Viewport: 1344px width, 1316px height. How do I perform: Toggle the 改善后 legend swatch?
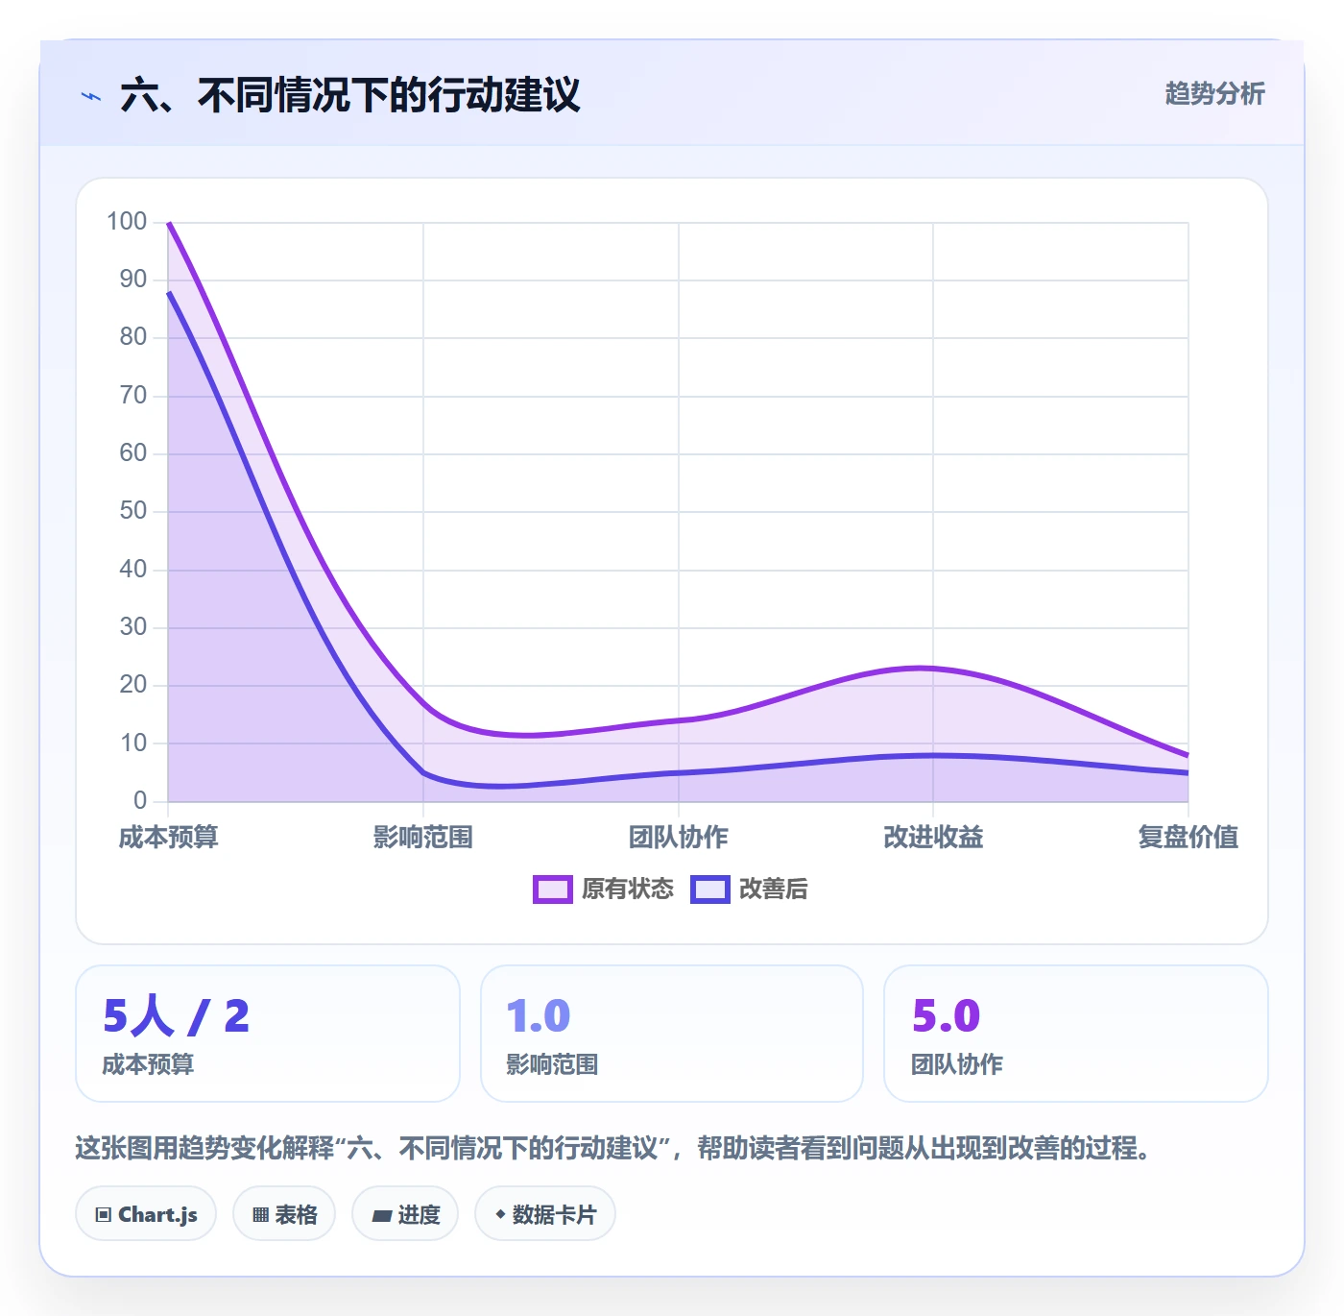(x=710, y=890)
